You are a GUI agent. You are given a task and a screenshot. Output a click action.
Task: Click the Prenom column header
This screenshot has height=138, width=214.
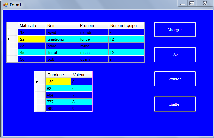pyautogui.click(x=93, y=25)
